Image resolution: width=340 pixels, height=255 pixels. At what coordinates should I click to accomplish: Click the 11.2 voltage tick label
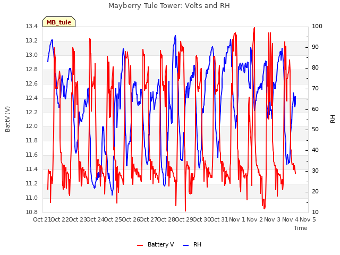(x=32, y=183)
